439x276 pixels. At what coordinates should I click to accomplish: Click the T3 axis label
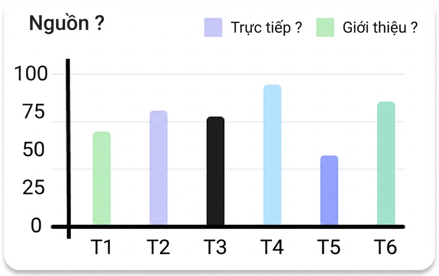click(215, 247)
